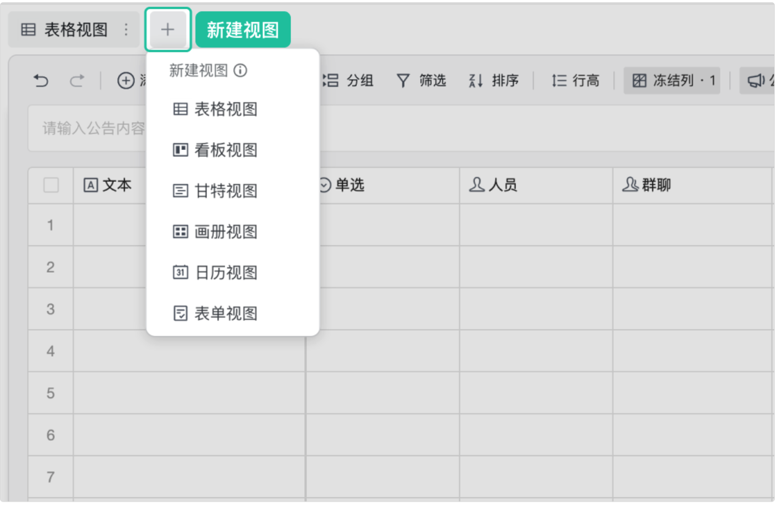
Task: Select the 甘特视图 Gantt view icon
Action: click(x=180, y=190)
